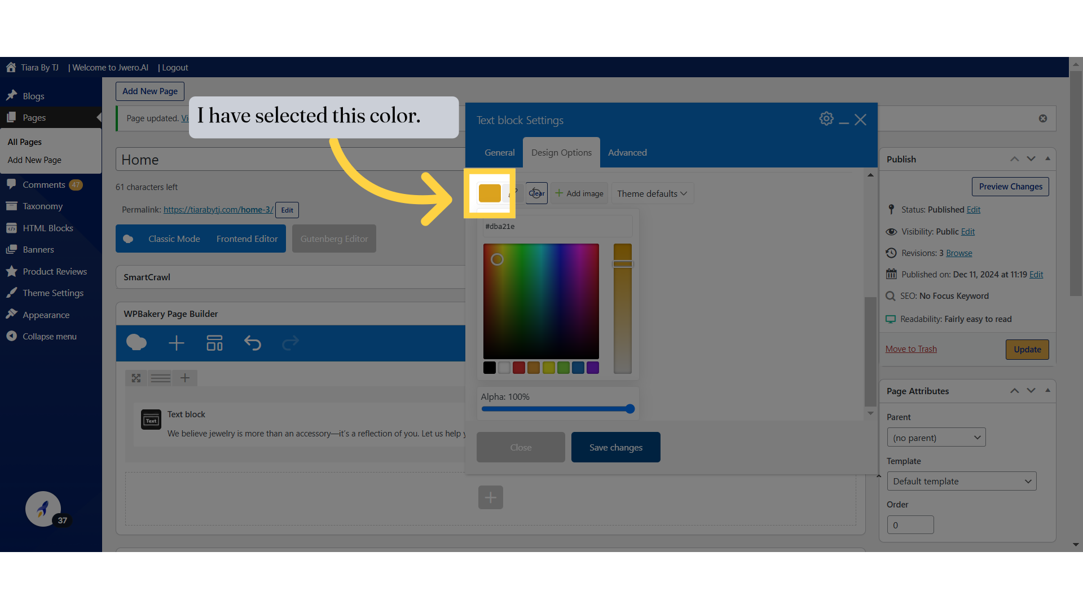The width and height of the screenshot is (1083, 609).
Task: Click the rocket icon with 37 badge
Action: coord(43,509)
